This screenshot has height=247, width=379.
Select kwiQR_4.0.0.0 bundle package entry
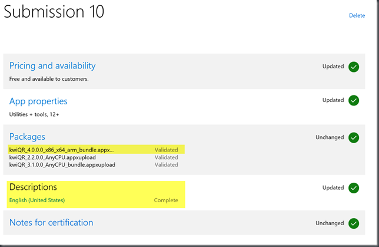pos(61,150)
